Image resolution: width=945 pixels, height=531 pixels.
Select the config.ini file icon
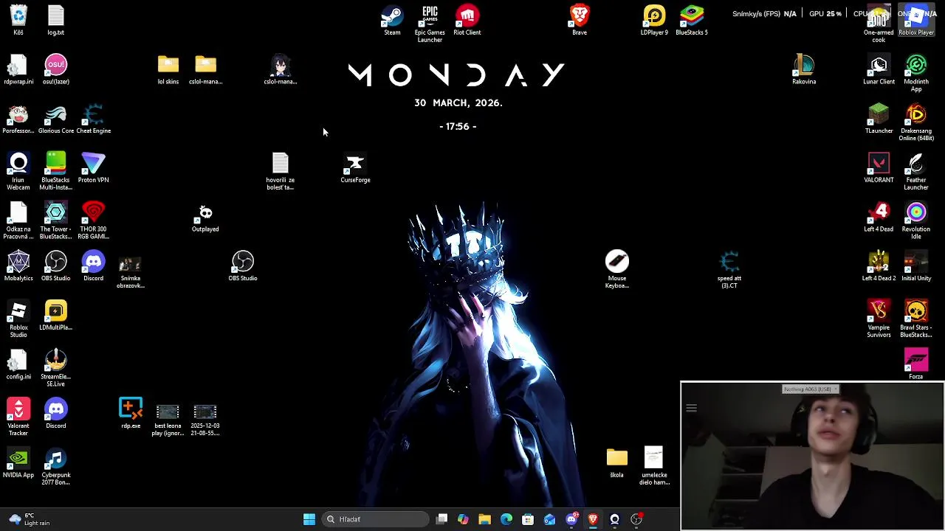coord(18,364)
